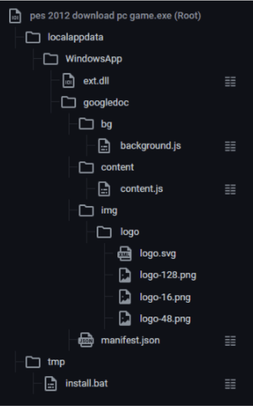Collapse the WindowsApp folder
253x406 pixels.
[50, 59]
